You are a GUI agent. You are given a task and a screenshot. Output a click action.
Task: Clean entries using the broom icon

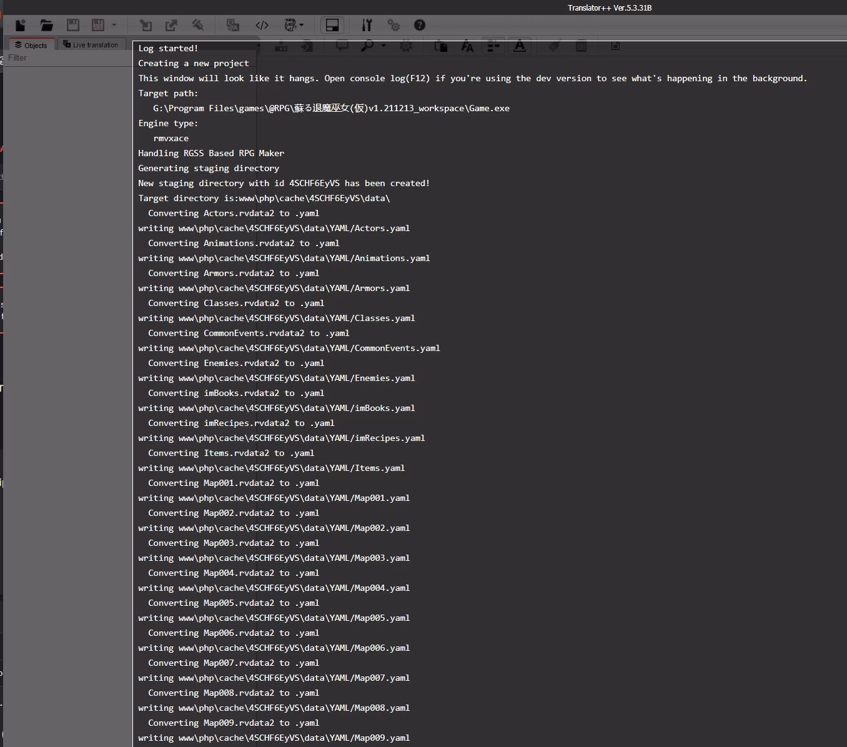(553, 46)
